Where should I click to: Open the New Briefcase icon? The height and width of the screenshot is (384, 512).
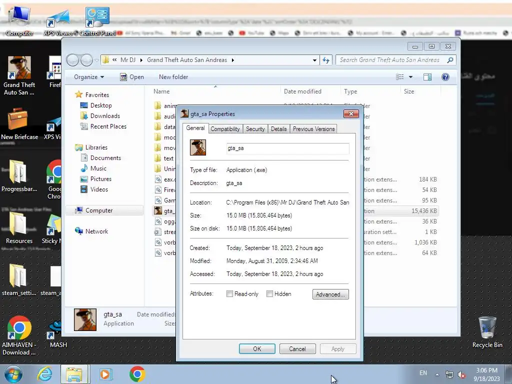19,124
